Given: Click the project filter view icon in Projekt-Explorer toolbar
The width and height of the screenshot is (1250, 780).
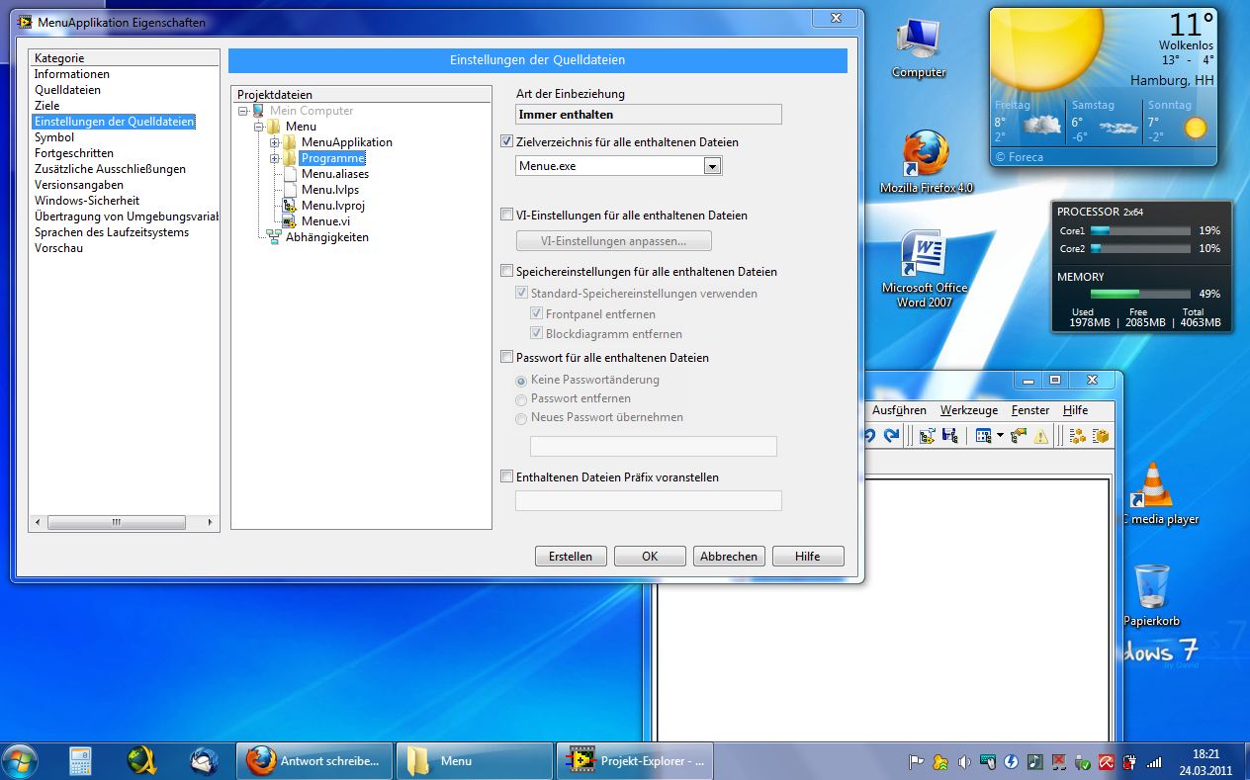Looking at the screenshot, I should point(983,435).
